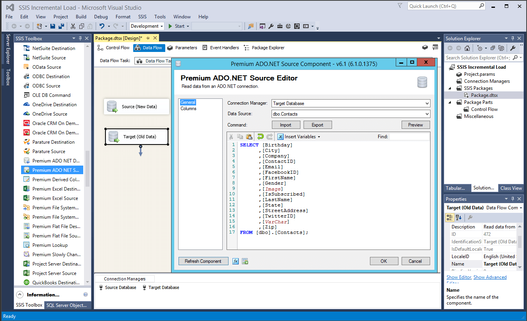Collapse the Information section in toolbox
Image resolution: width=527 pixels, height=321 pixels.
point(19,294)
